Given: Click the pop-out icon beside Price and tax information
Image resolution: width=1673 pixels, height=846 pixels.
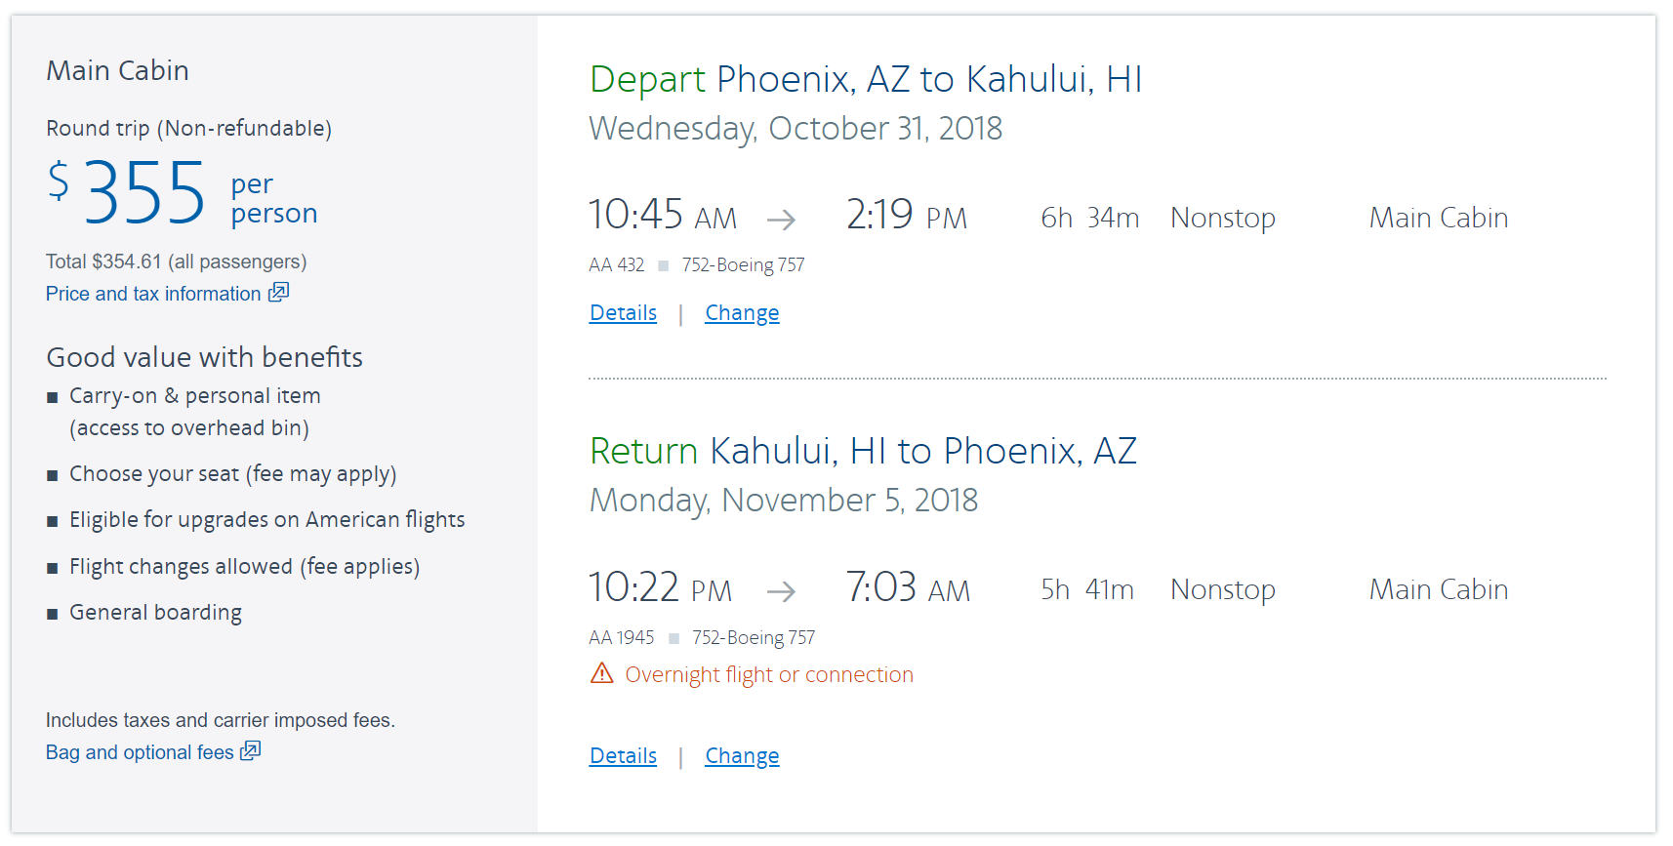Looking at the screenshot, I should 279,292.
